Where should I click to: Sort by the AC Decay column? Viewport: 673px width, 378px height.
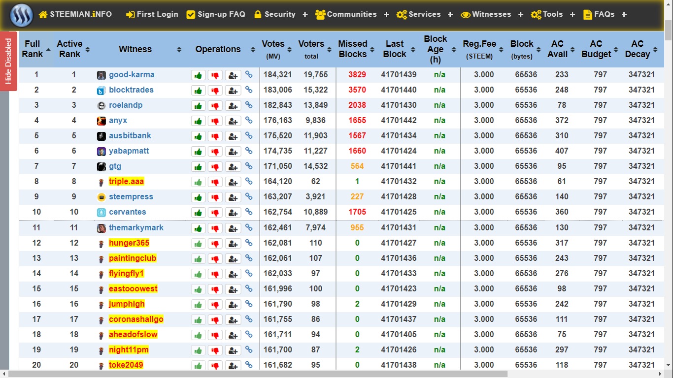click(x=641, y=49)
